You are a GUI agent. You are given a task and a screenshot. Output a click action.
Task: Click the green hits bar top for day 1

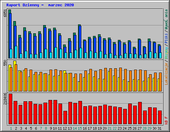click(10, 12)
